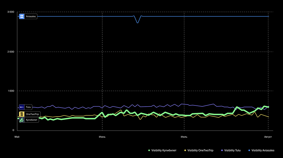
Task: Click the blue legend dot for Aviasales
Action: (249, 150)
